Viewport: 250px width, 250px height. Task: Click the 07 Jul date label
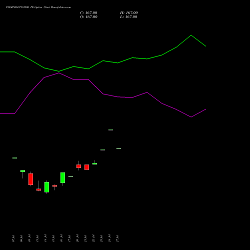pyautogui.click(x=13, y=238)
